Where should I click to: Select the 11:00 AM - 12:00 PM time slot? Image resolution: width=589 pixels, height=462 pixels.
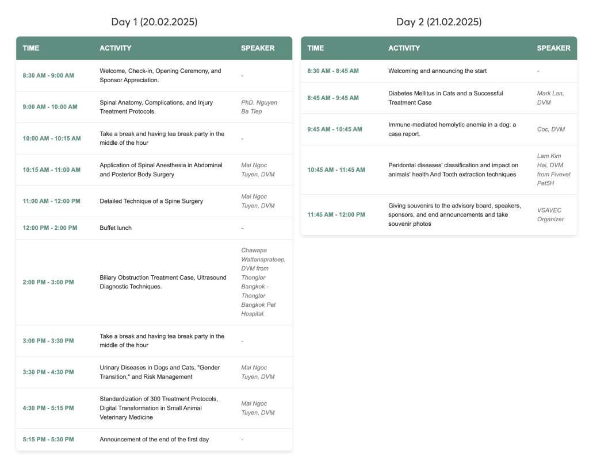[x=51, y=201]
